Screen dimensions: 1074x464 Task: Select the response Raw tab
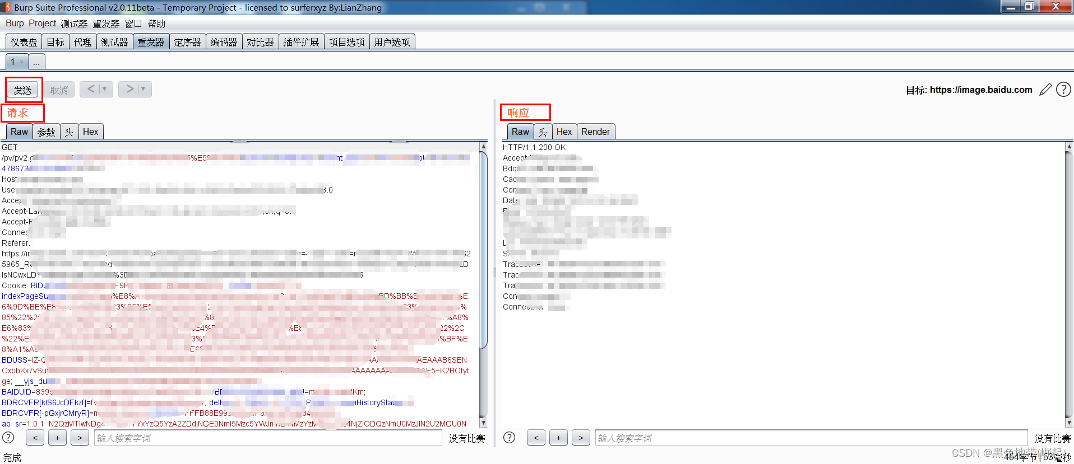(x=520, y=132)
